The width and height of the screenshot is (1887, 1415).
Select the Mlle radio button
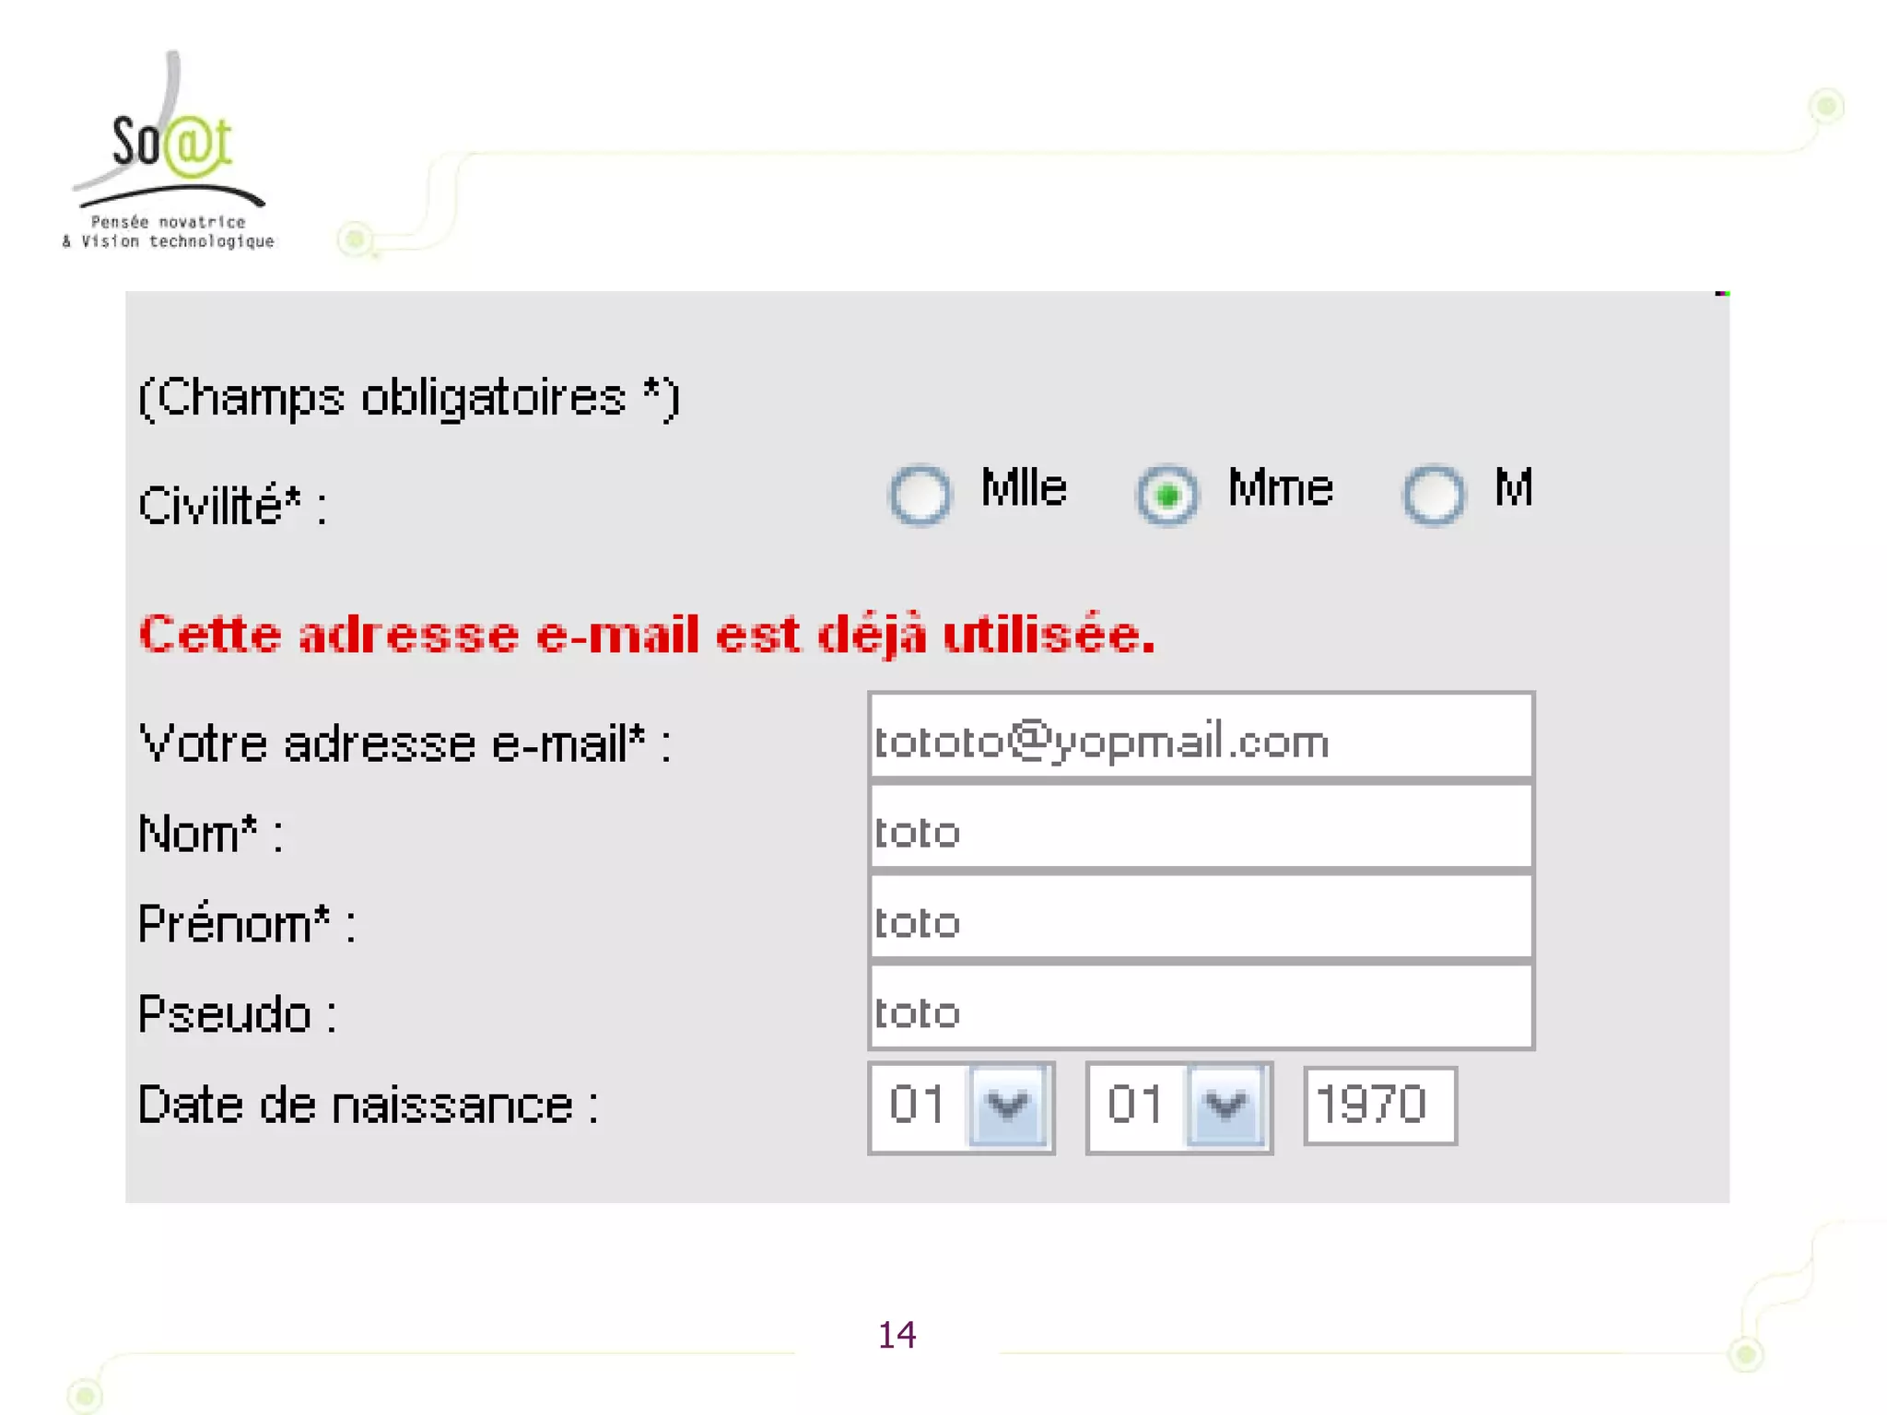(x=920, y=495)
